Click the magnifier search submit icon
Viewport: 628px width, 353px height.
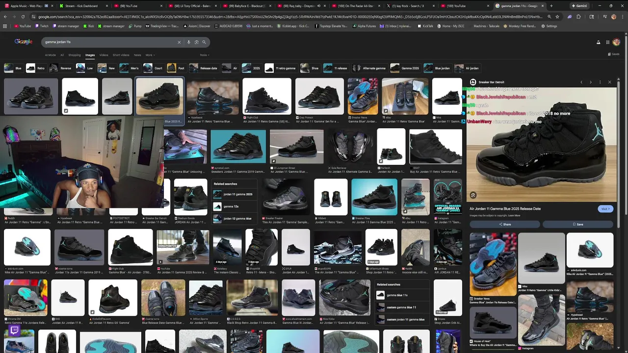(204, 42)
